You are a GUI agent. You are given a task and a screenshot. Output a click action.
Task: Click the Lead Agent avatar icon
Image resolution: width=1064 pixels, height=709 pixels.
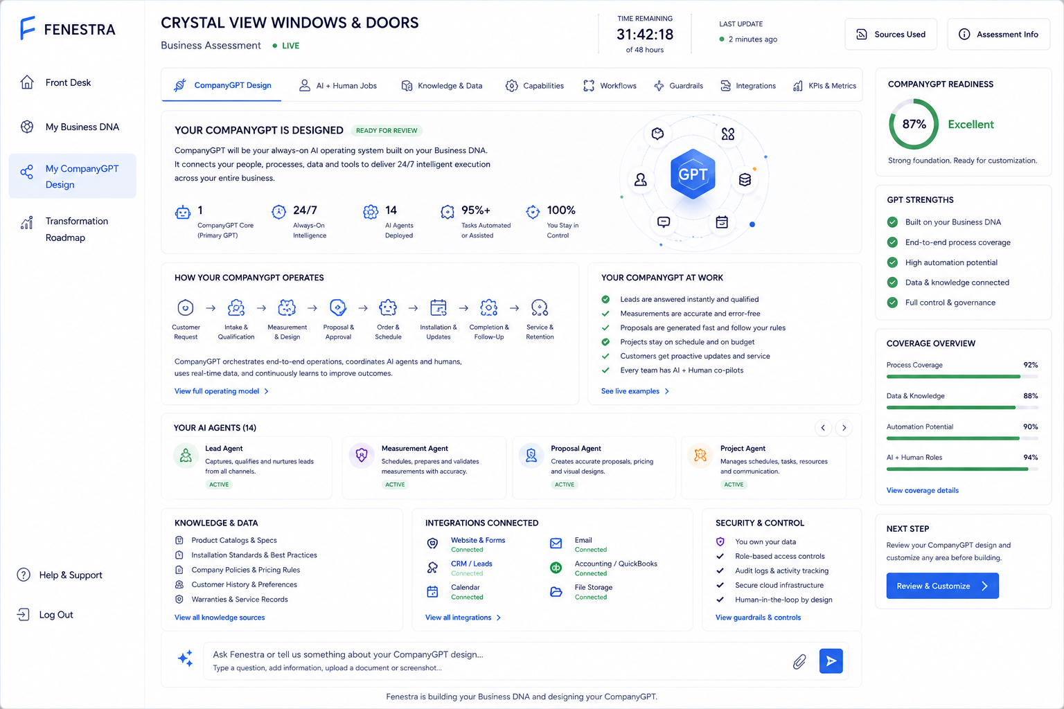[x=186, y=456]
